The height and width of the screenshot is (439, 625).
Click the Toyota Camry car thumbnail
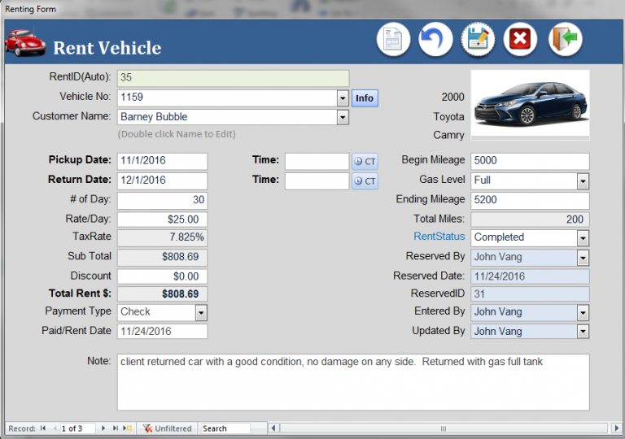pos(530,104)
